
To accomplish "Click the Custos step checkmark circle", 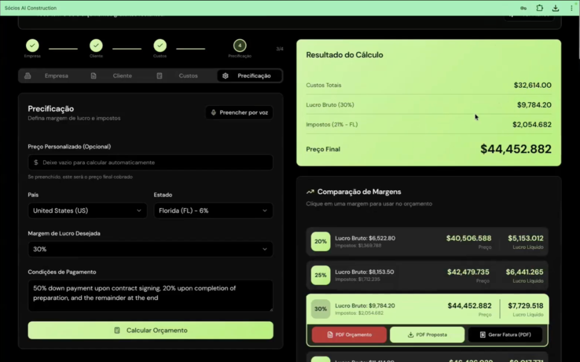I will click(160, 45).
